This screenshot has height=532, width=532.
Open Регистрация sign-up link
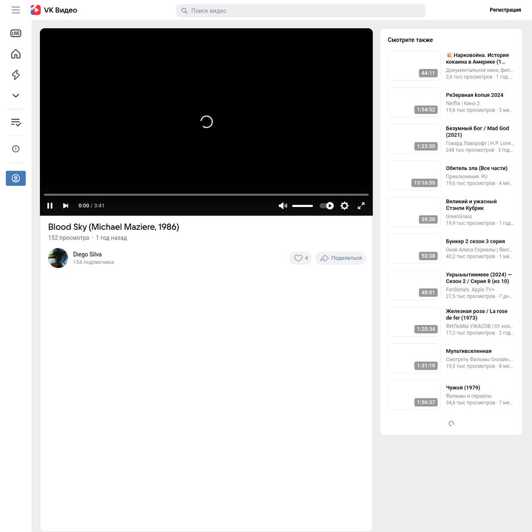505,10
